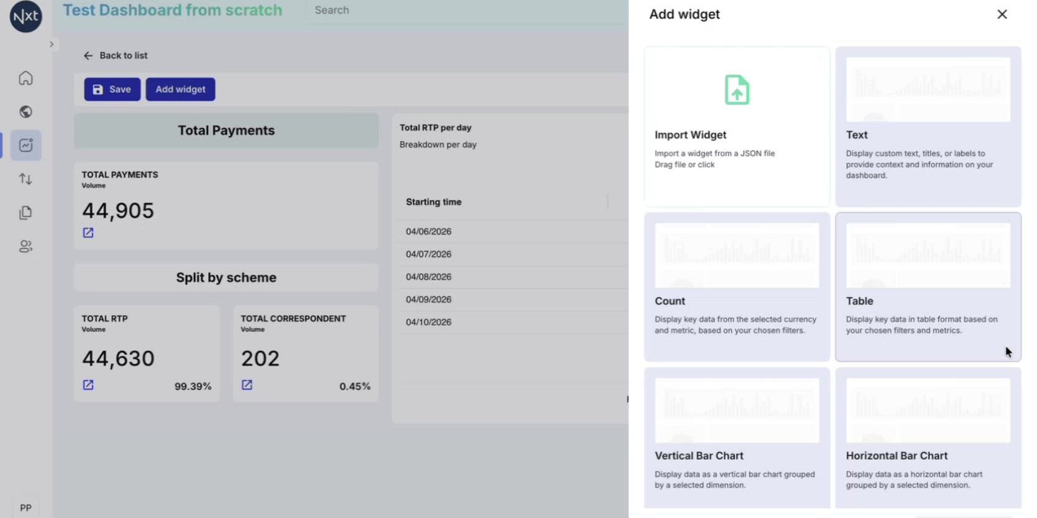Screen dimensions: 1037x518
Task: Go back via Back to list link
Action: [123, 56]
